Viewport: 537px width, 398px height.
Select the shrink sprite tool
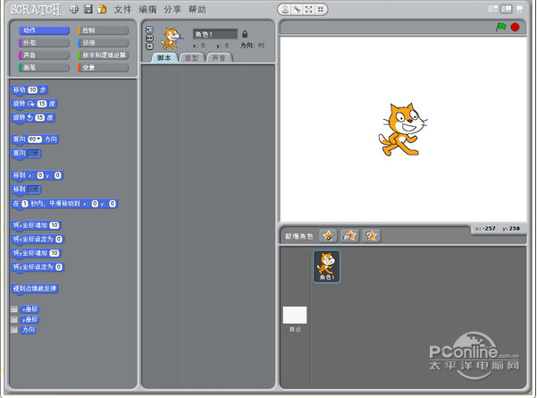321,10
